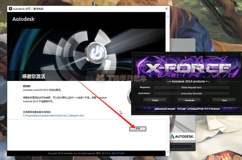Focus the Activation field in X-Force
Screen dimensions: 242x160
pyautogui.click(x=191, y=93)
